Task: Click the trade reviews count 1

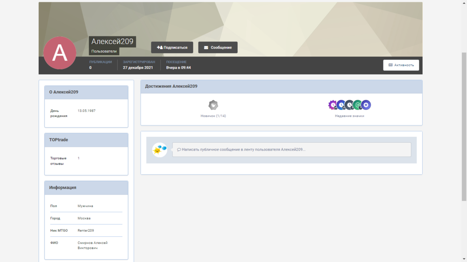Action: pyautogui.click(x=78, y=159)
